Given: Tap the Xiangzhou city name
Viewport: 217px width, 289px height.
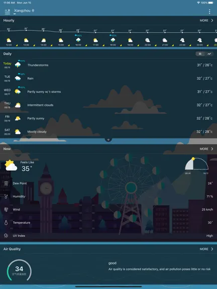Looking at the screenshot, I should coord(22,11).
